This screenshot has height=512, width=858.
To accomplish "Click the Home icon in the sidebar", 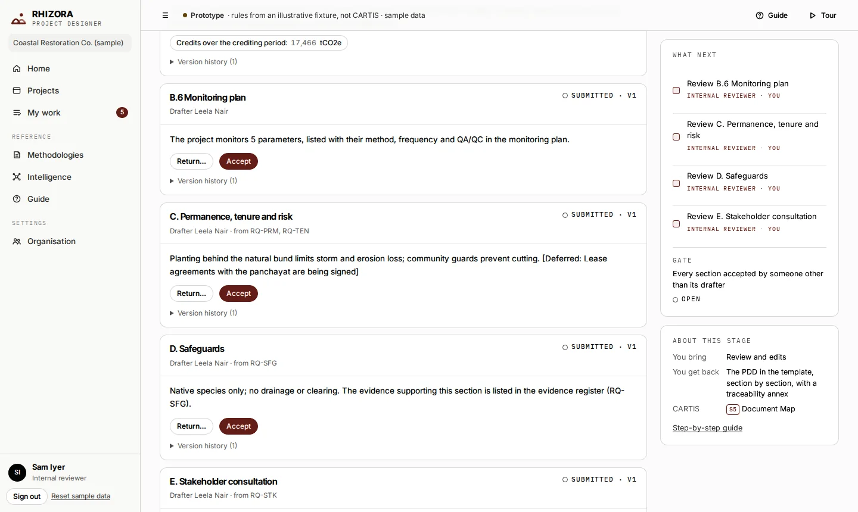I will pyautogui.click(x=17, y=68).
